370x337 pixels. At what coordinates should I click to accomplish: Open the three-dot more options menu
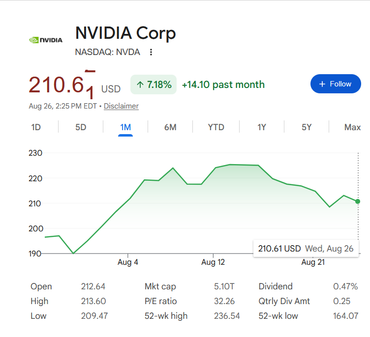tap(151, 52)
